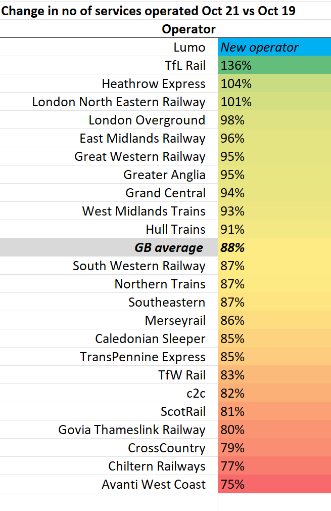Click the 101% value for LNER
Viewport: 331px width, 511px height.
click(274, 102)
